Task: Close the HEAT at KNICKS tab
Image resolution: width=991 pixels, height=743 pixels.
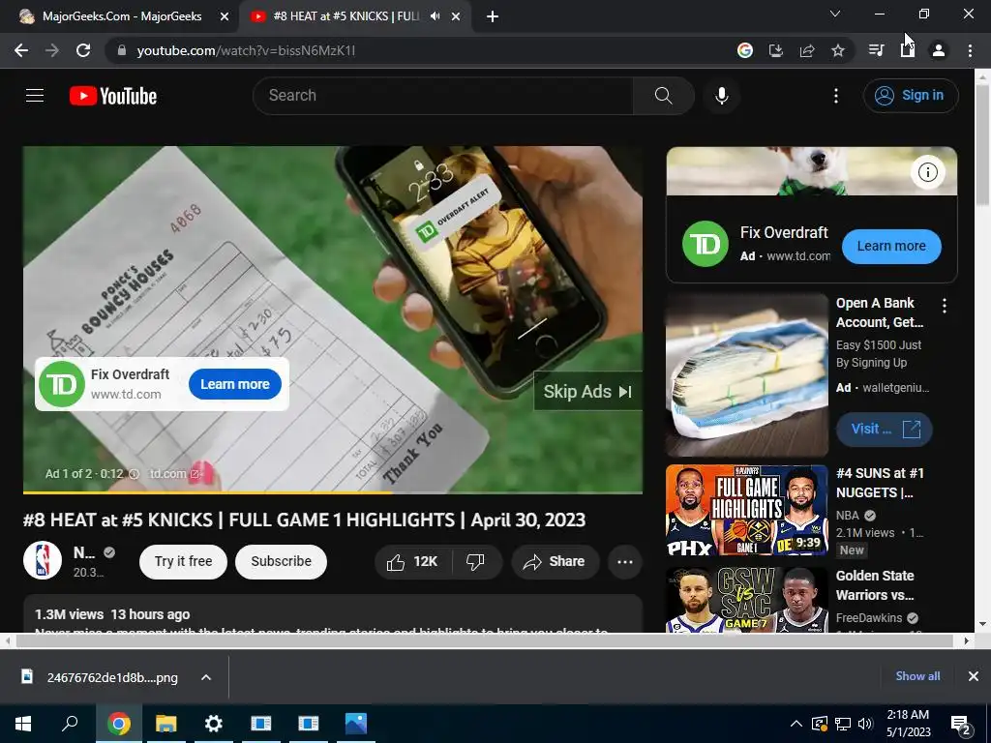Action: click(456, 16)
